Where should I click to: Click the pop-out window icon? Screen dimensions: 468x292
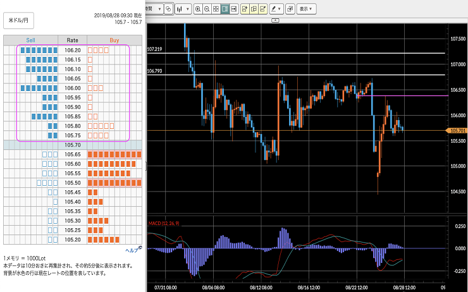tap(290, 9)
